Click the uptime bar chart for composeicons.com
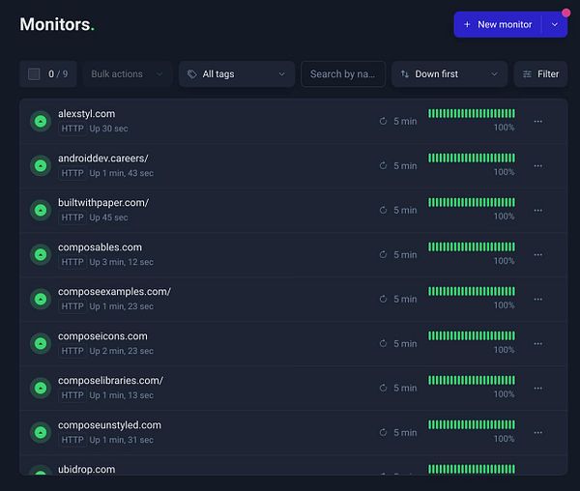Image resolution: width=580 pixels, height=491 pixels. [472, 335]
